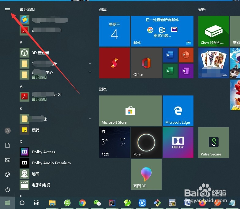Screen dimensions: 240x209
Task: Open the Office tile
Action: click(x=146, y=63)
